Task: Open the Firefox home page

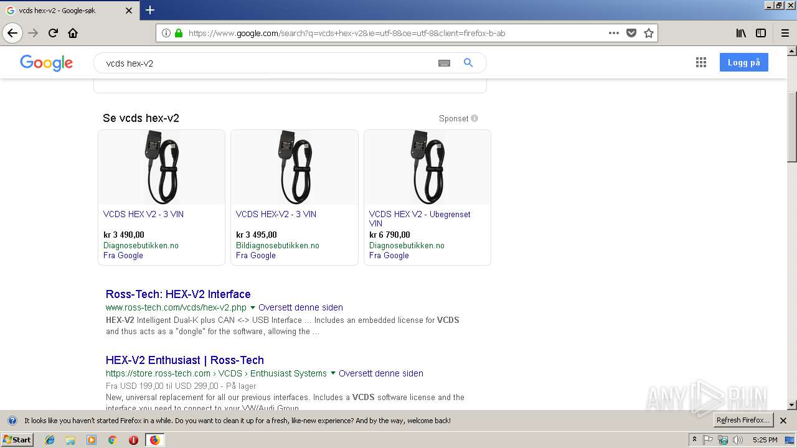Action: click(x=73, y=33)
